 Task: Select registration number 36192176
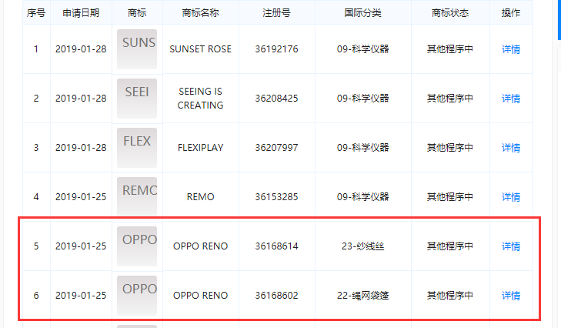276,49
